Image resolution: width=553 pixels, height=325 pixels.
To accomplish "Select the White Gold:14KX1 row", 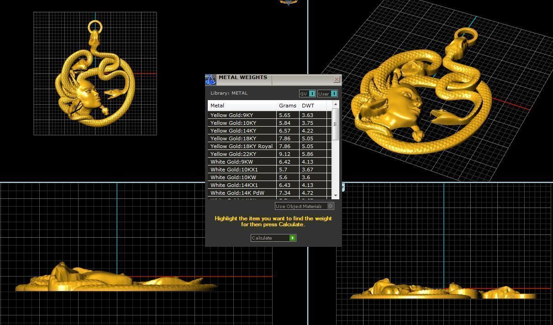I will pos(269,185).
